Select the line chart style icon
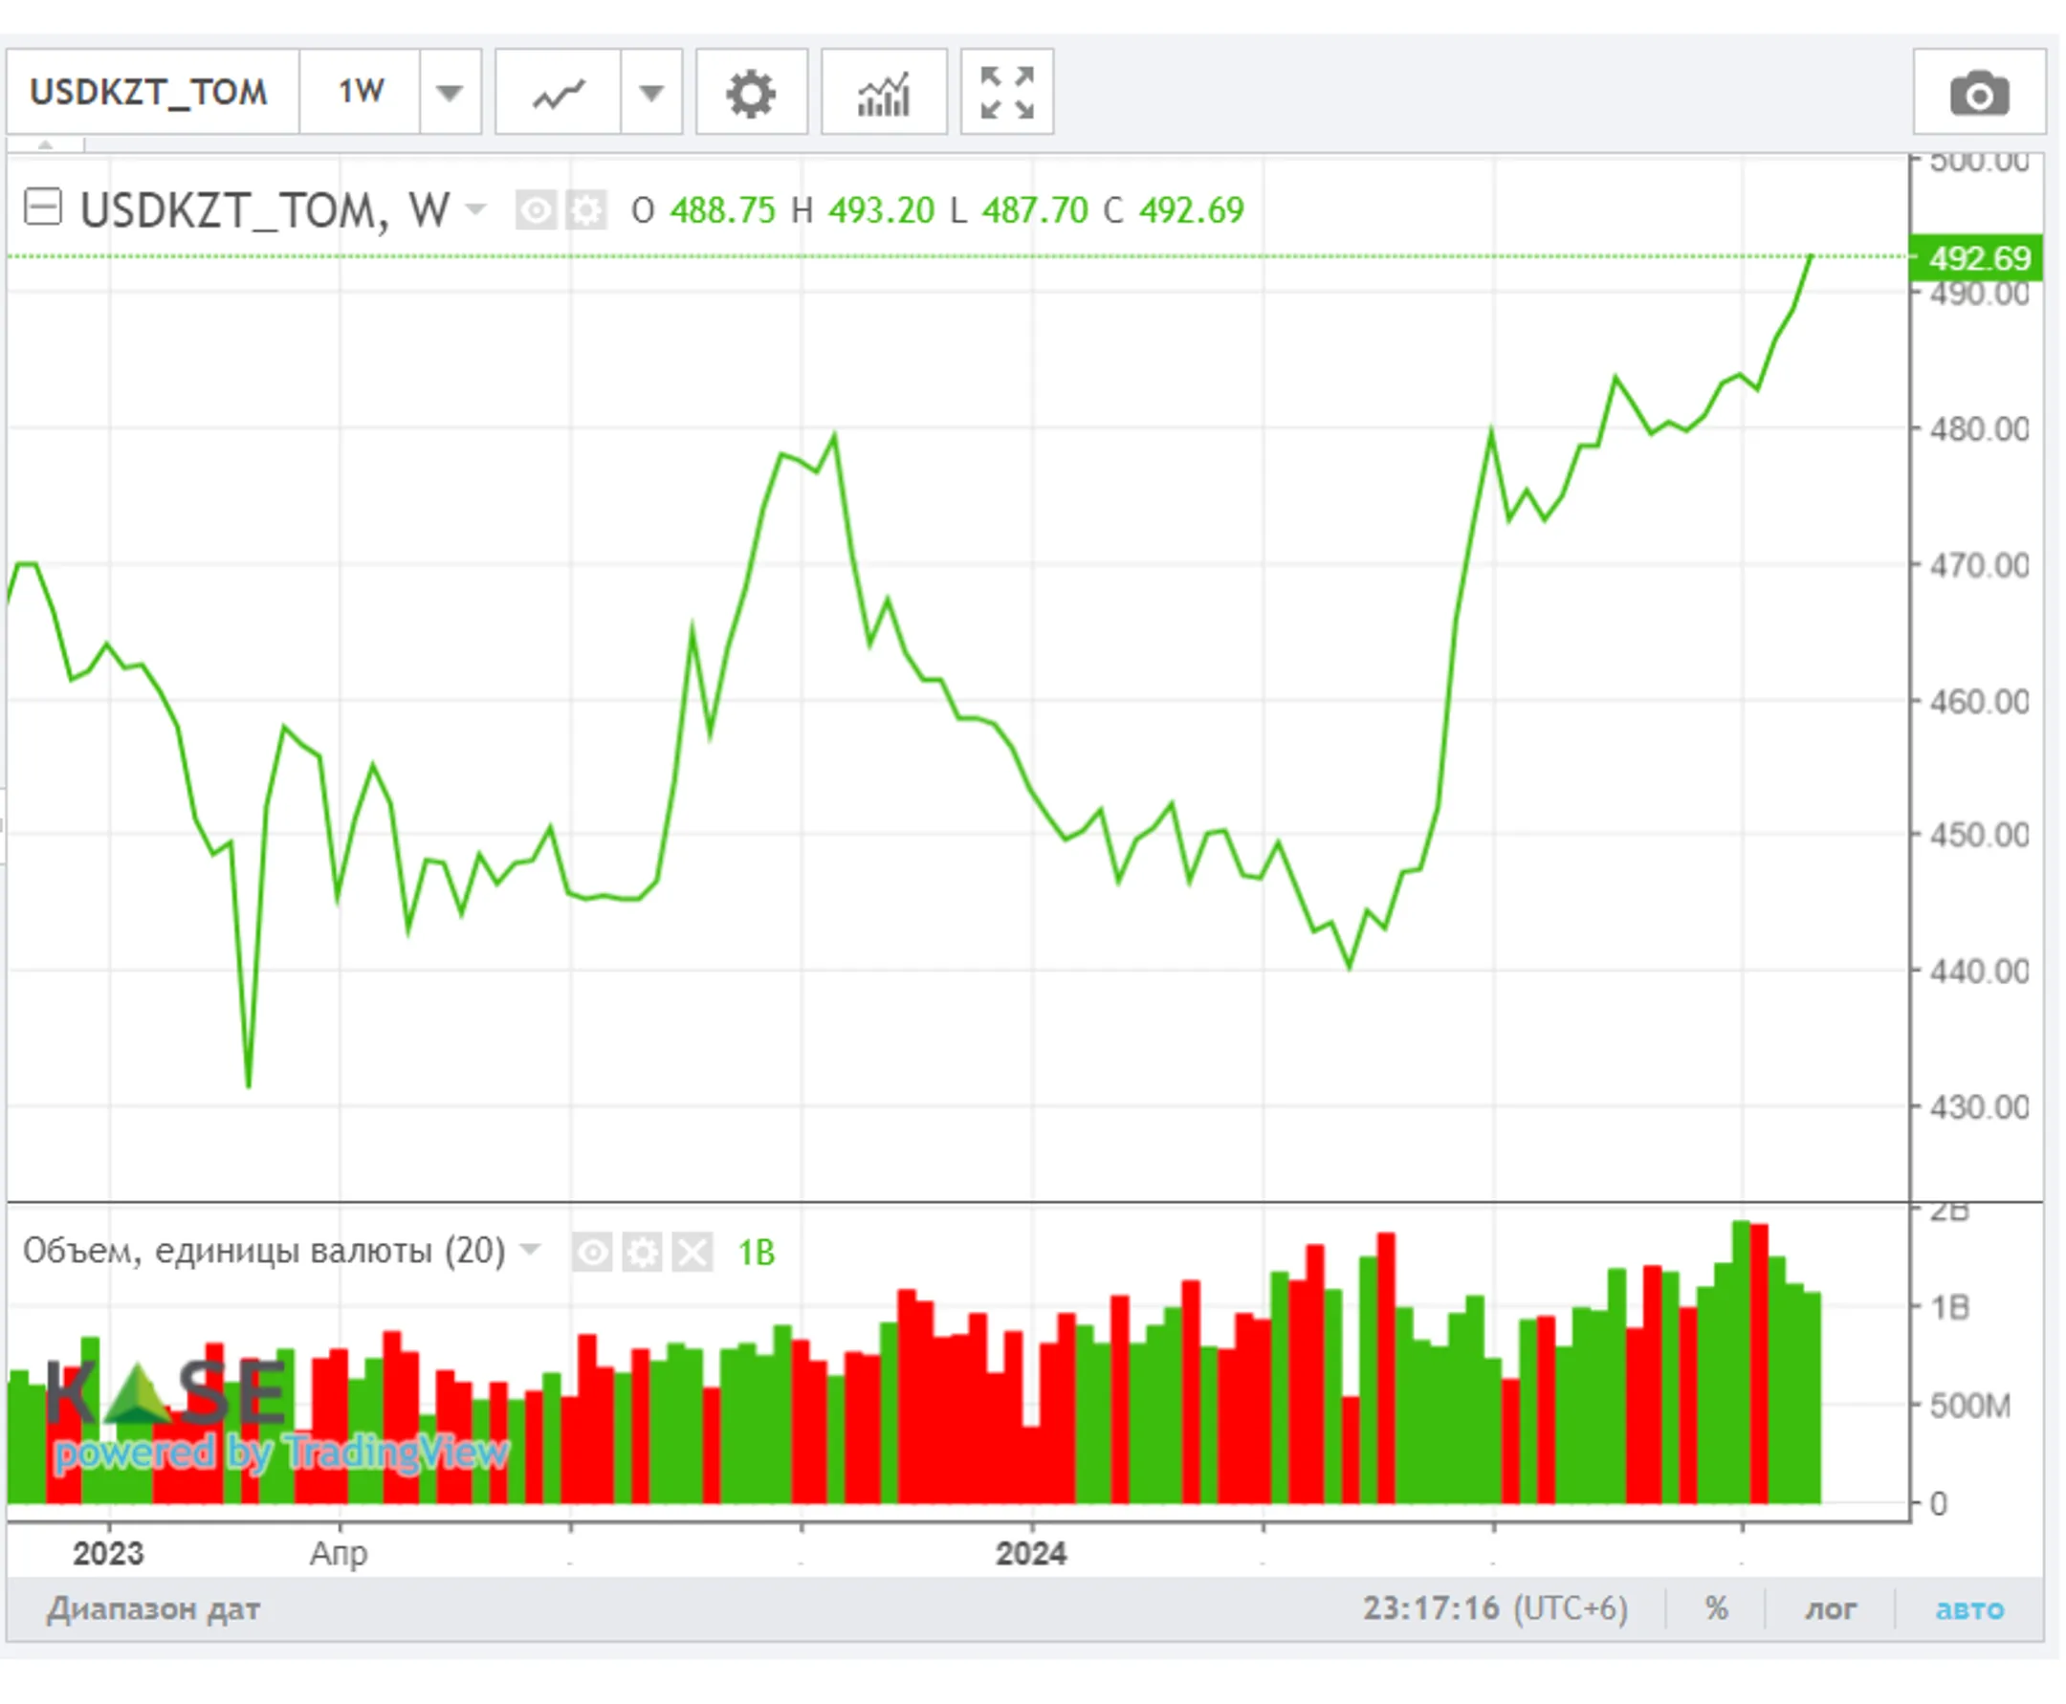 558,94
